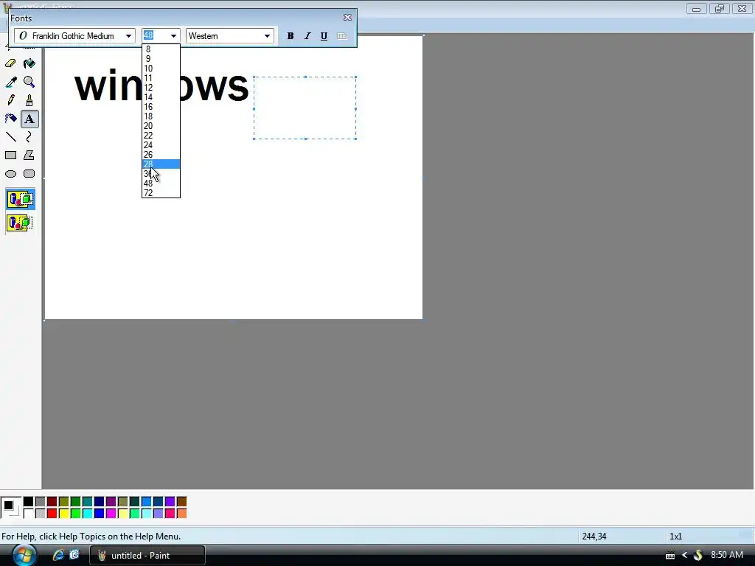
Task: Select the Fill With Color bucket tool
Action: click(29, 63)
